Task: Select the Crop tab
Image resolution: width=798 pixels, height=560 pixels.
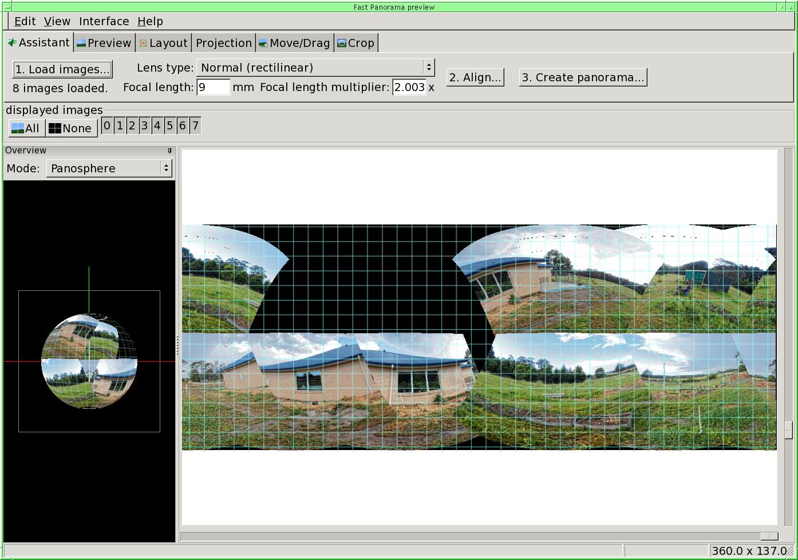Action: tap(355, 43)
